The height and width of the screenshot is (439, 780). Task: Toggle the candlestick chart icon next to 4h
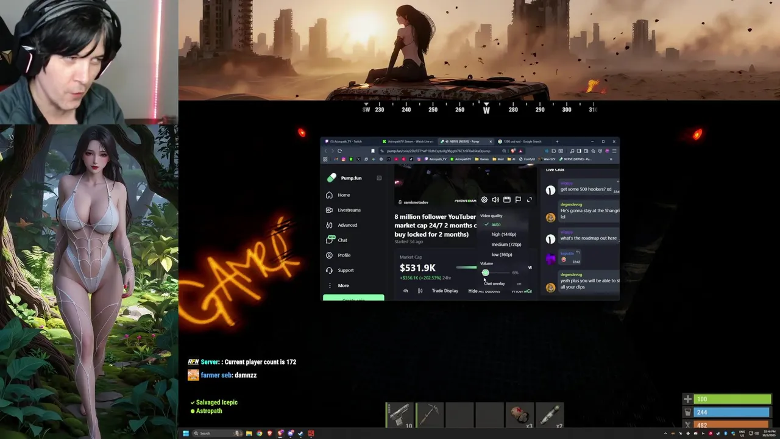tap(420, 291)
